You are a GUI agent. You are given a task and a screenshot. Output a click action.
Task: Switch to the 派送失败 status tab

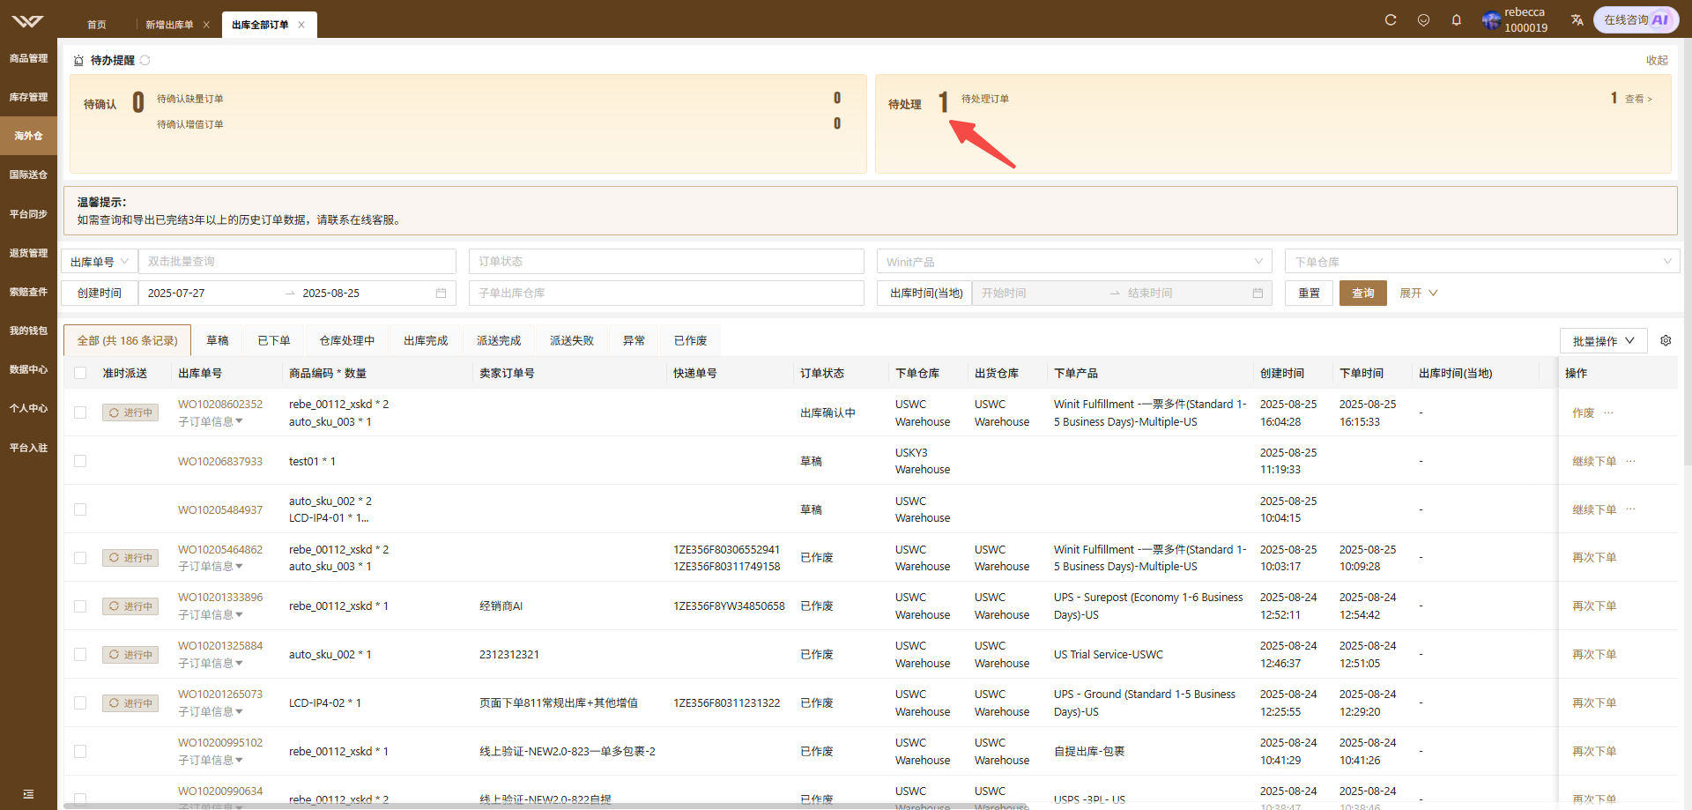[572, 341]
